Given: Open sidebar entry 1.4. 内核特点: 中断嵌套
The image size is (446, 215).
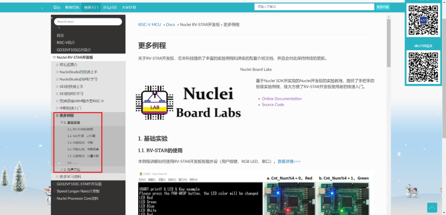Looking at the screenshot, I should pos(83,149).
